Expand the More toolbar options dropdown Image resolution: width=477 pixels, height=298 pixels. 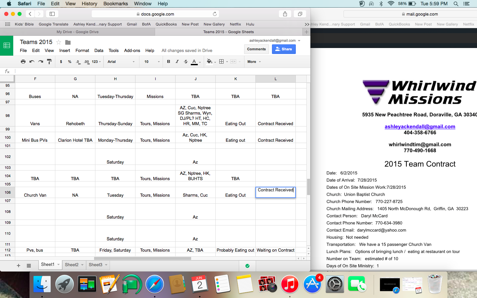tap(254, 62)
